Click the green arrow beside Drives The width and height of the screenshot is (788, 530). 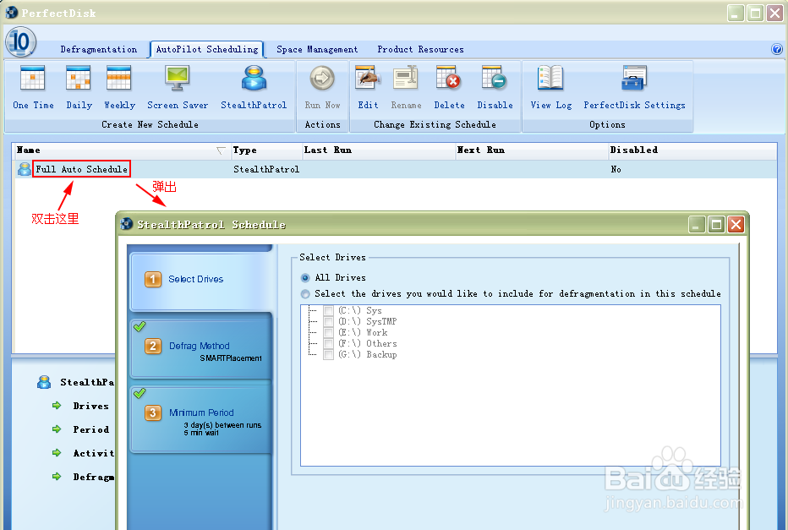click(57, 406)
